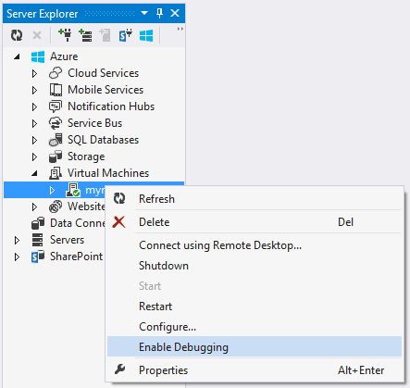Image resolution: width=410 pixels, height=388 pixels.
Task: Click the Windows Azure toolbar icon
Action: (x=146, y=35)
